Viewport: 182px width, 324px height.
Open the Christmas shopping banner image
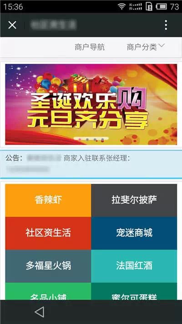pyautogui.click(x=91, y=104)
